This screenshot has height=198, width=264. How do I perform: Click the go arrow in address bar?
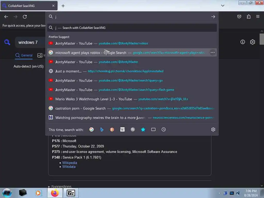[213, 17]
